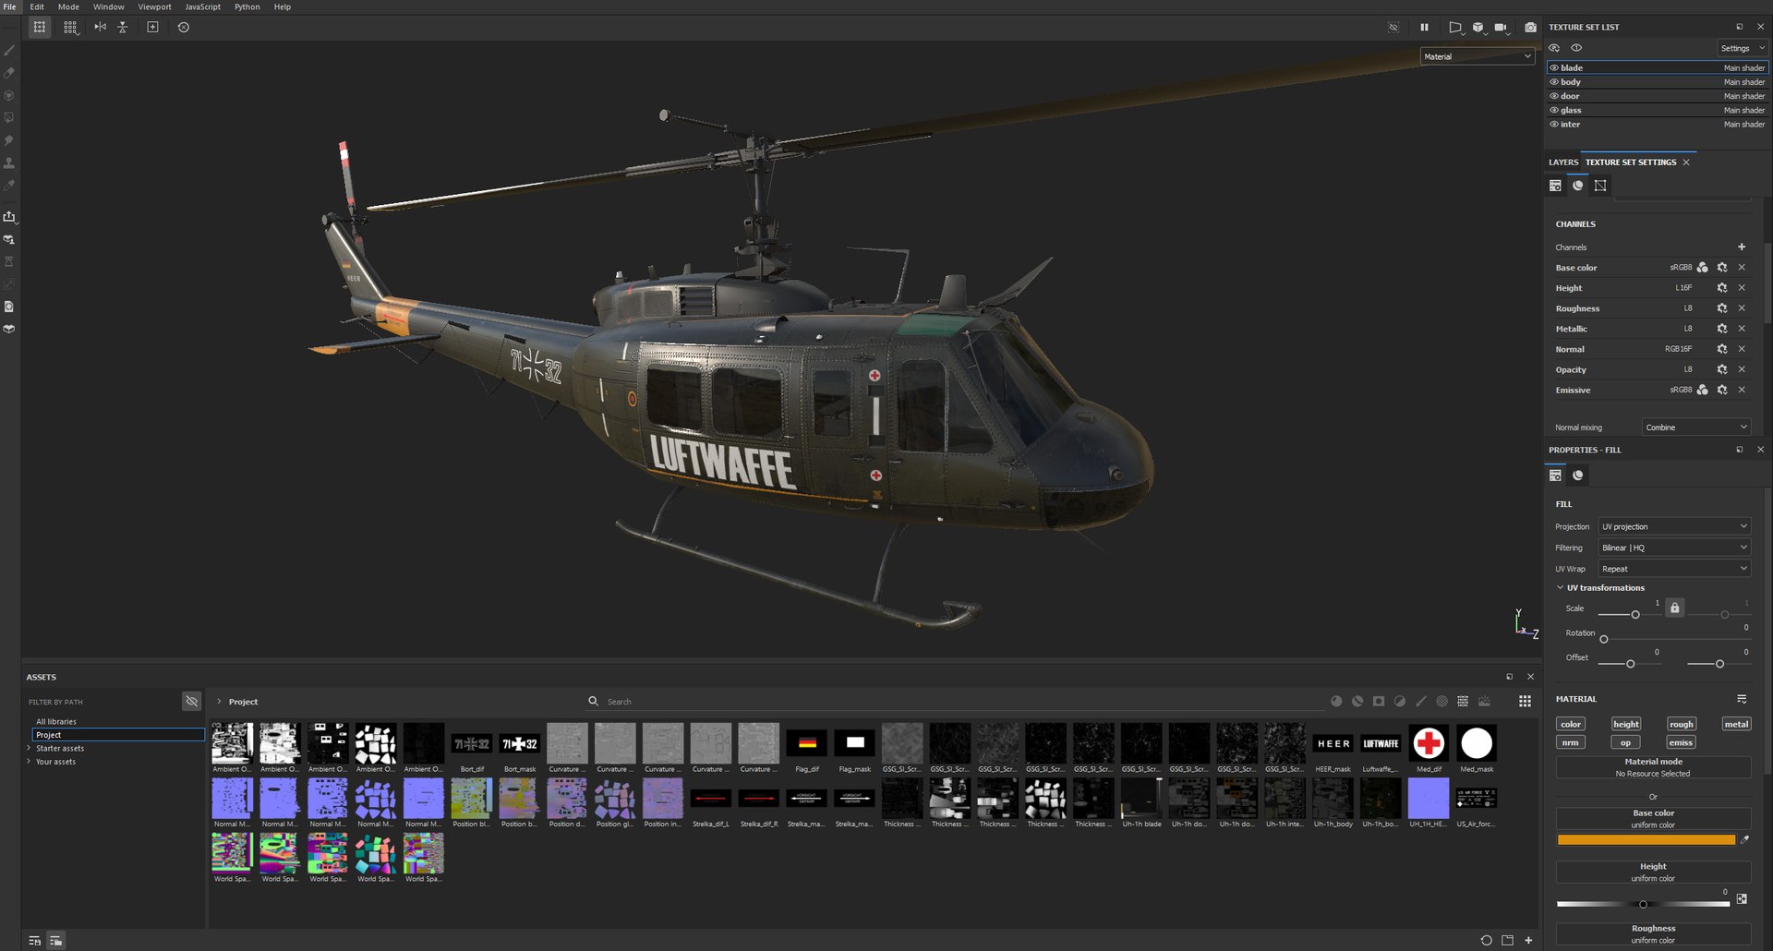Open the Filtering Bilinear HQ dropdown
Viewport: 1773px width, 951px height.
(1674, 548)
